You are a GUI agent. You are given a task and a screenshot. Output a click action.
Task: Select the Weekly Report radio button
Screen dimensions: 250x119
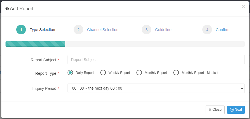(x=103, y=73)
